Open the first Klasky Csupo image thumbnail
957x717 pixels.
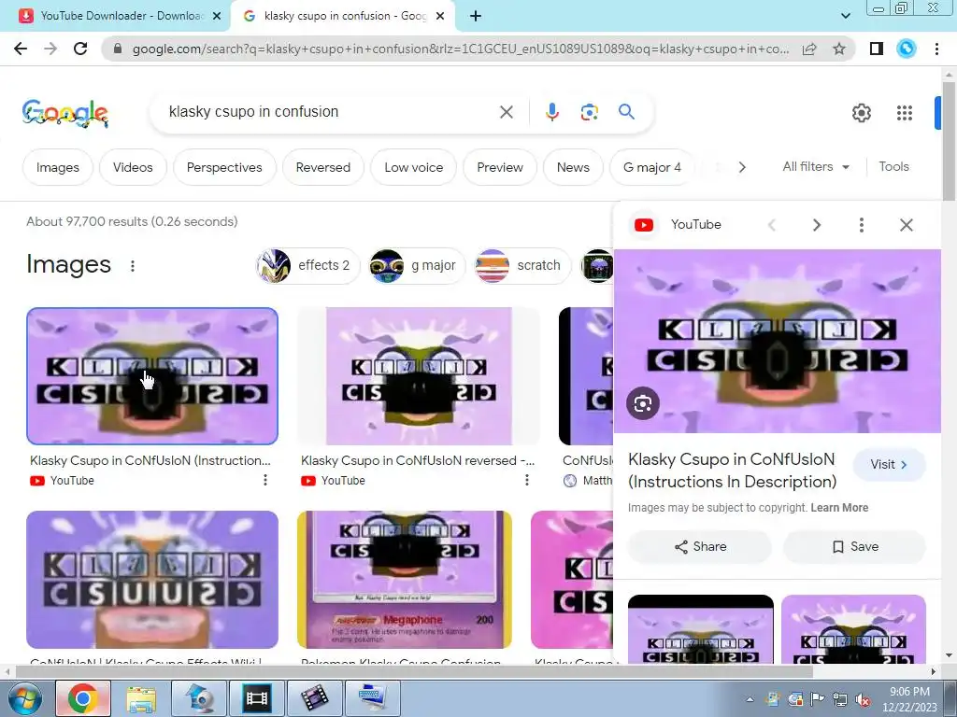coord(152,376)
